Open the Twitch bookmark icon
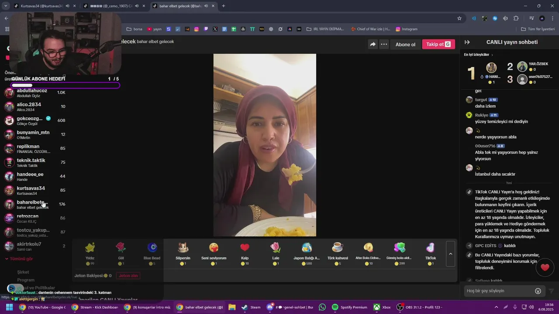The image size is (559, 314). coord(206,29)
